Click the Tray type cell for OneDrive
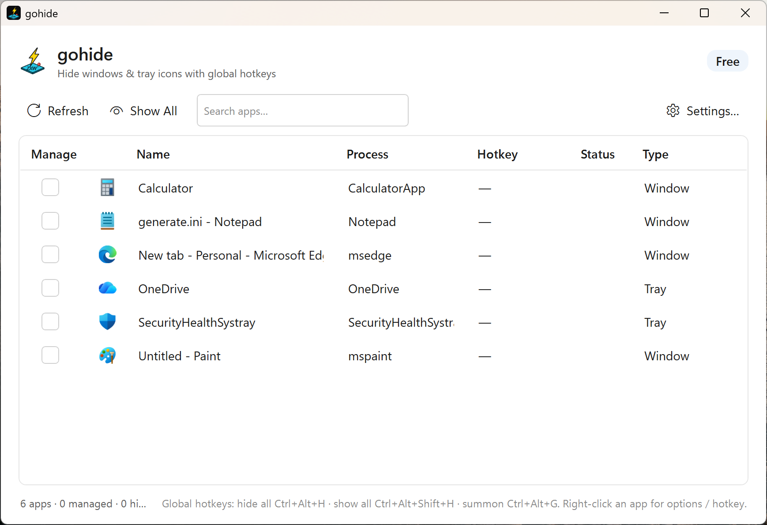Viewport: 767px width, 525px height. click(x=655, y=289)
